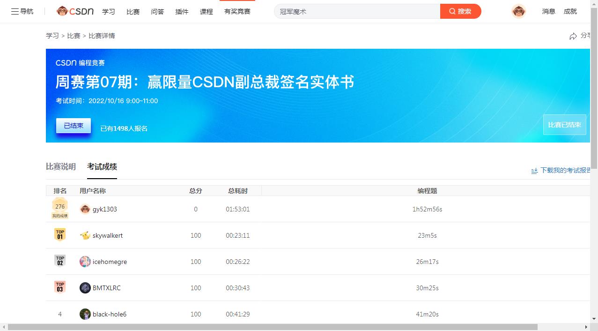598x331 pixels.
Task: Click black-hole6's avatar
Action: coord(85,314)
